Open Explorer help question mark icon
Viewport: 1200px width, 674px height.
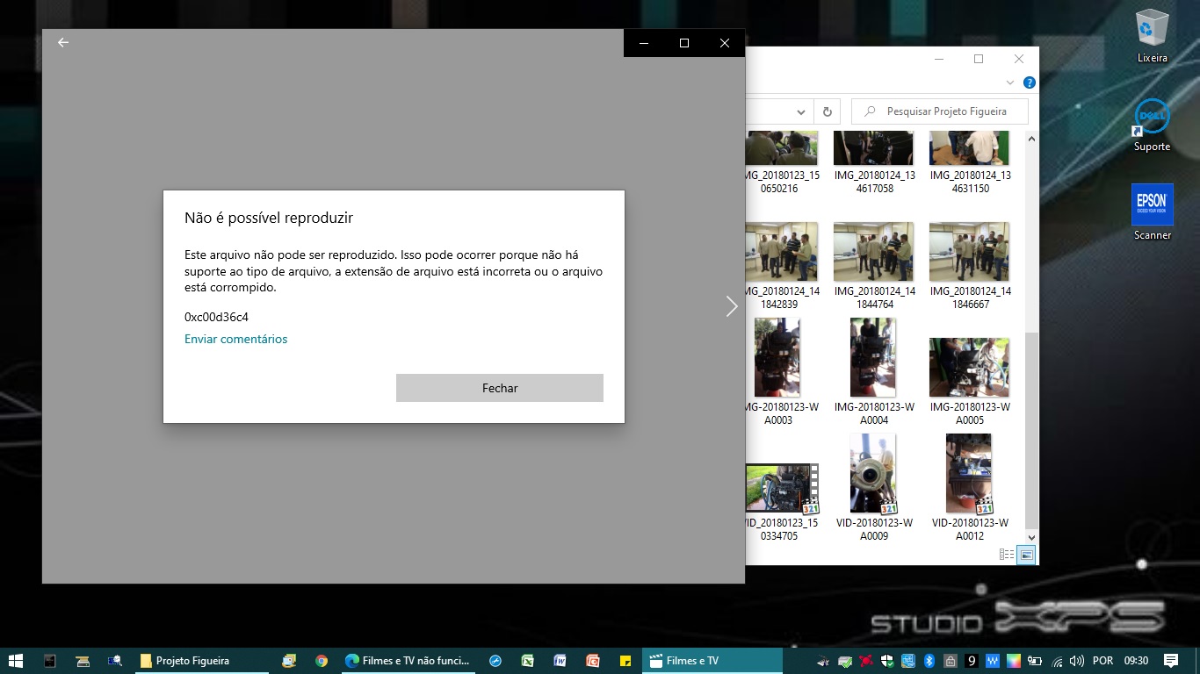pos(1029,82)
